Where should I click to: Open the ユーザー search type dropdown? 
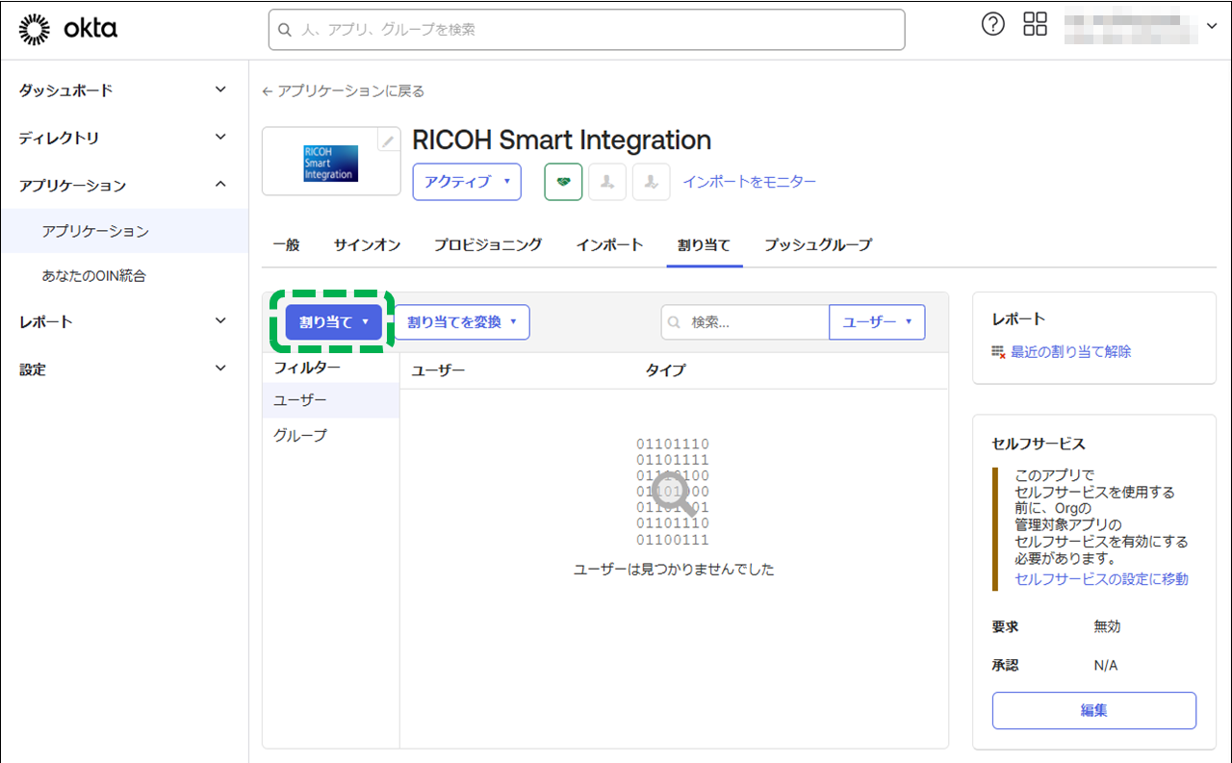coord(877,322)
